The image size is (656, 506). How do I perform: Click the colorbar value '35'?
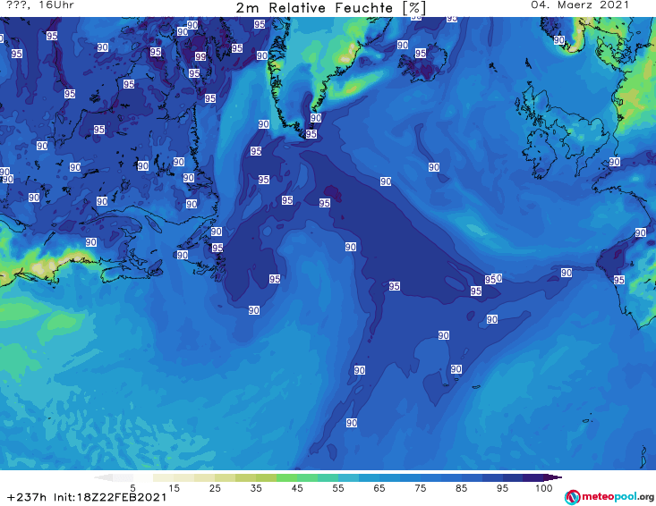pos(256,488)
